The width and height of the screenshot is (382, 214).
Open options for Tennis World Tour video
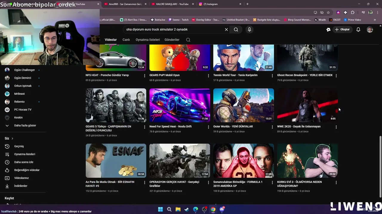pyautogui.click(x=272, y=76)
